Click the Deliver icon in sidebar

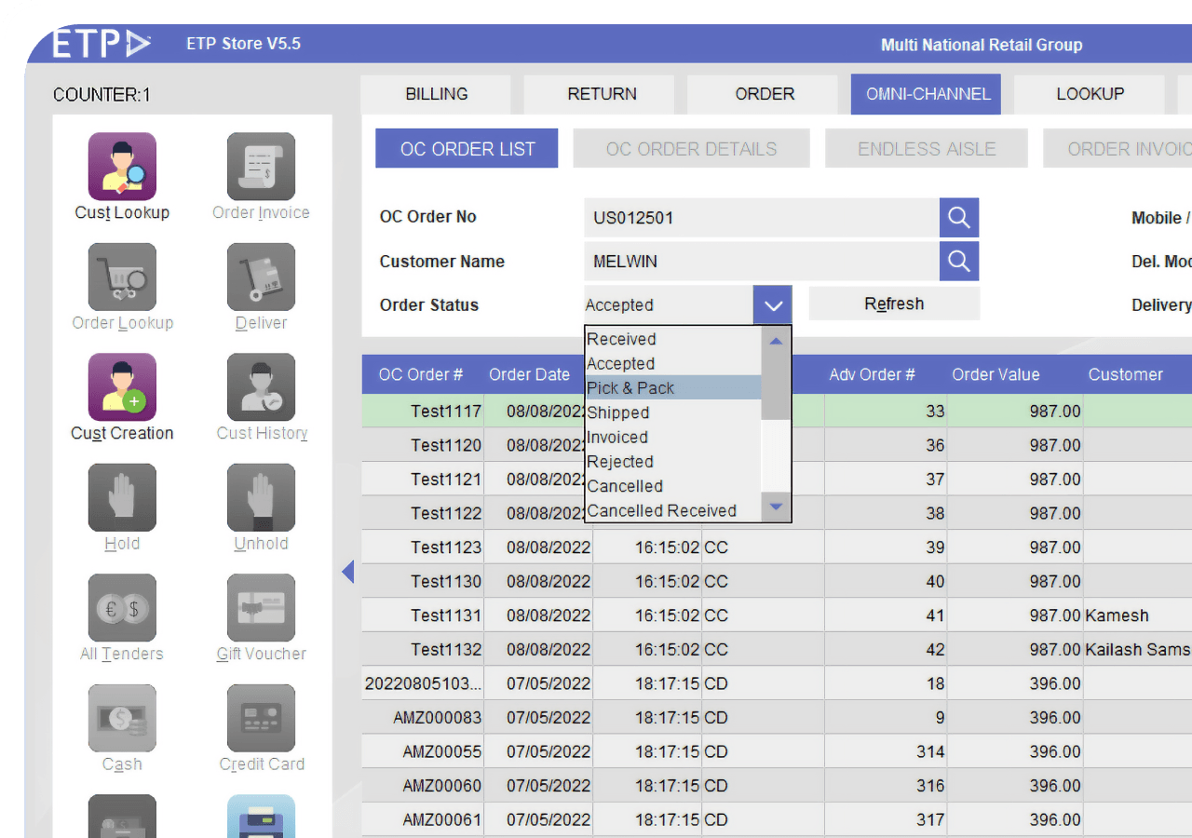click(x=261, y=278)
